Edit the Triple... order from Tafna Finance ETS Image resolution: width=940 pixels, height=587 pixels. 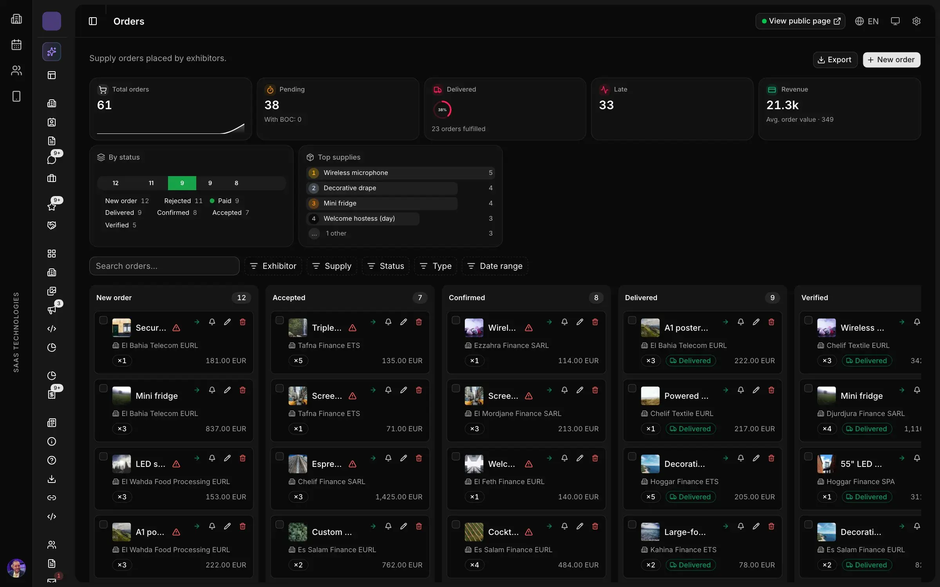point(403,322)
